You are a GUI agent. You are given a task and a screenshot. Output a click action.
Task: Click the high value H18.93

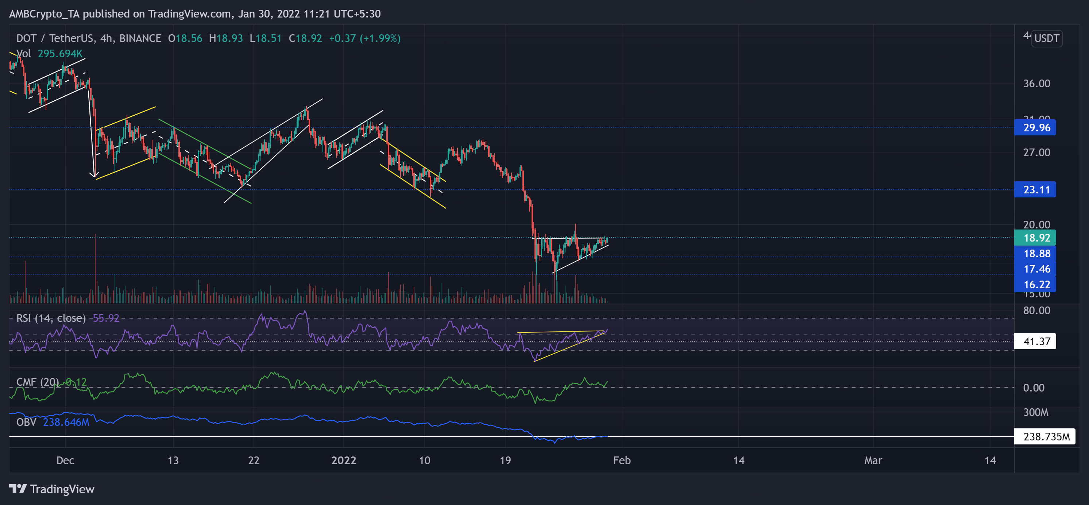tap(226, 38)
